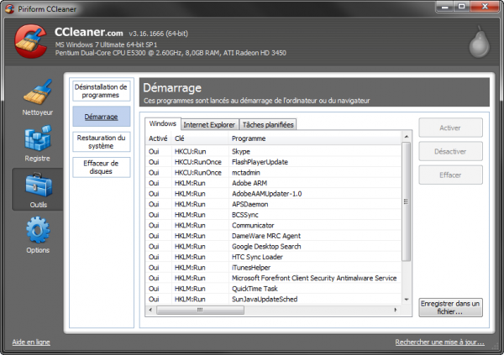Select the Outils toolbox icon
Viewport: 504px width, 355px height.
pyautogui.click(x=36, y=189)
